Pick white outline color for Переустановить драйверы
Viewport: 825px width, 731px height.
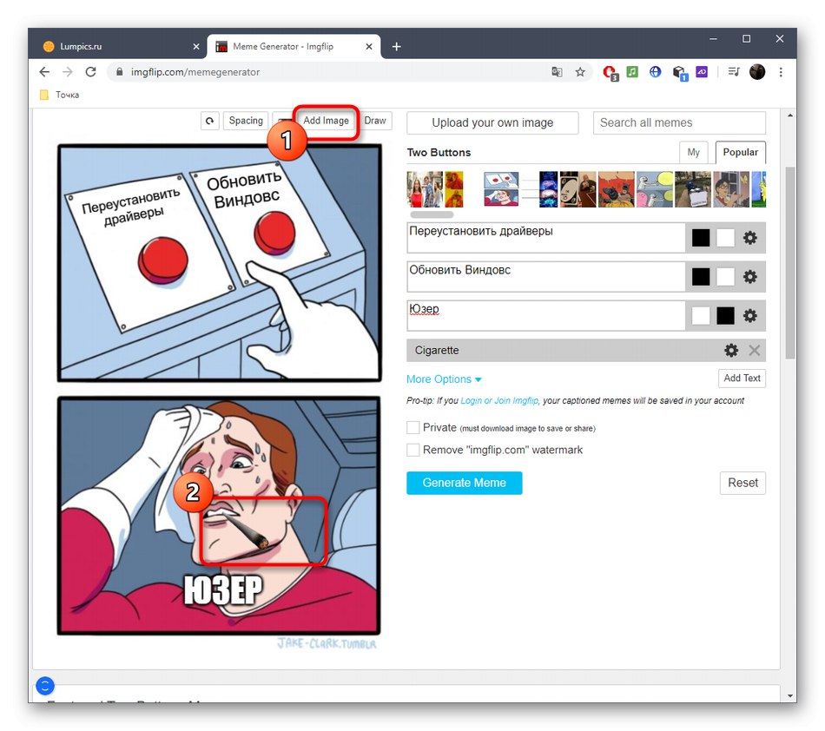(725, 238)
